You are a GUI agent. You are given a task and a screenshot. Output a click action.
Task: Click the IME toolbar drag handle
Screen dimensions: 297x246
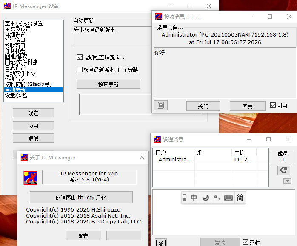click(x=185, y=198)
